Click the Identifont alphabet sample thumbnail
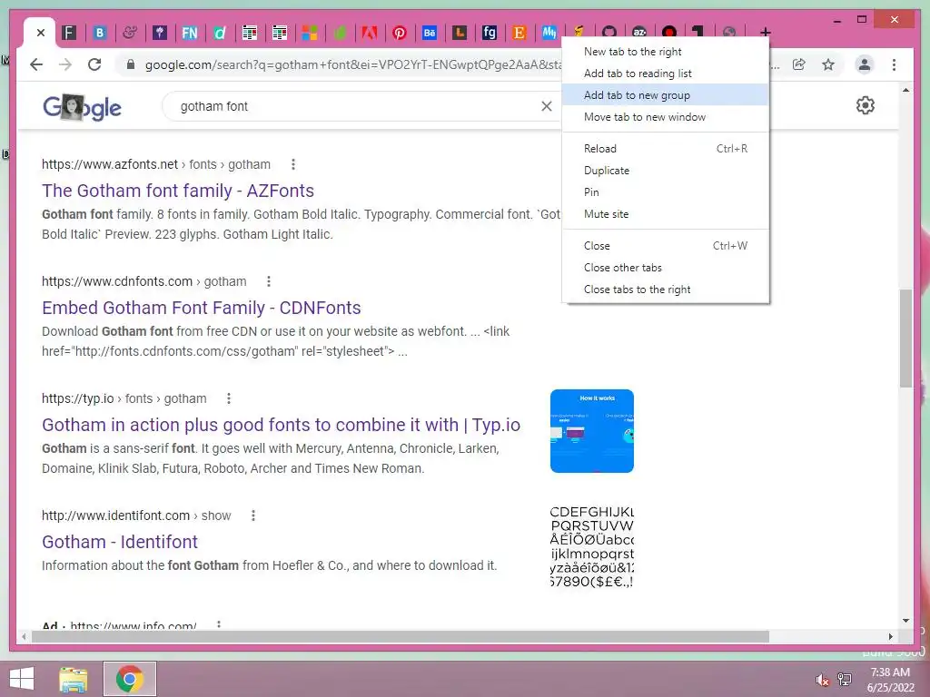Viewport: 930px width, 697px height. (592, 546)
